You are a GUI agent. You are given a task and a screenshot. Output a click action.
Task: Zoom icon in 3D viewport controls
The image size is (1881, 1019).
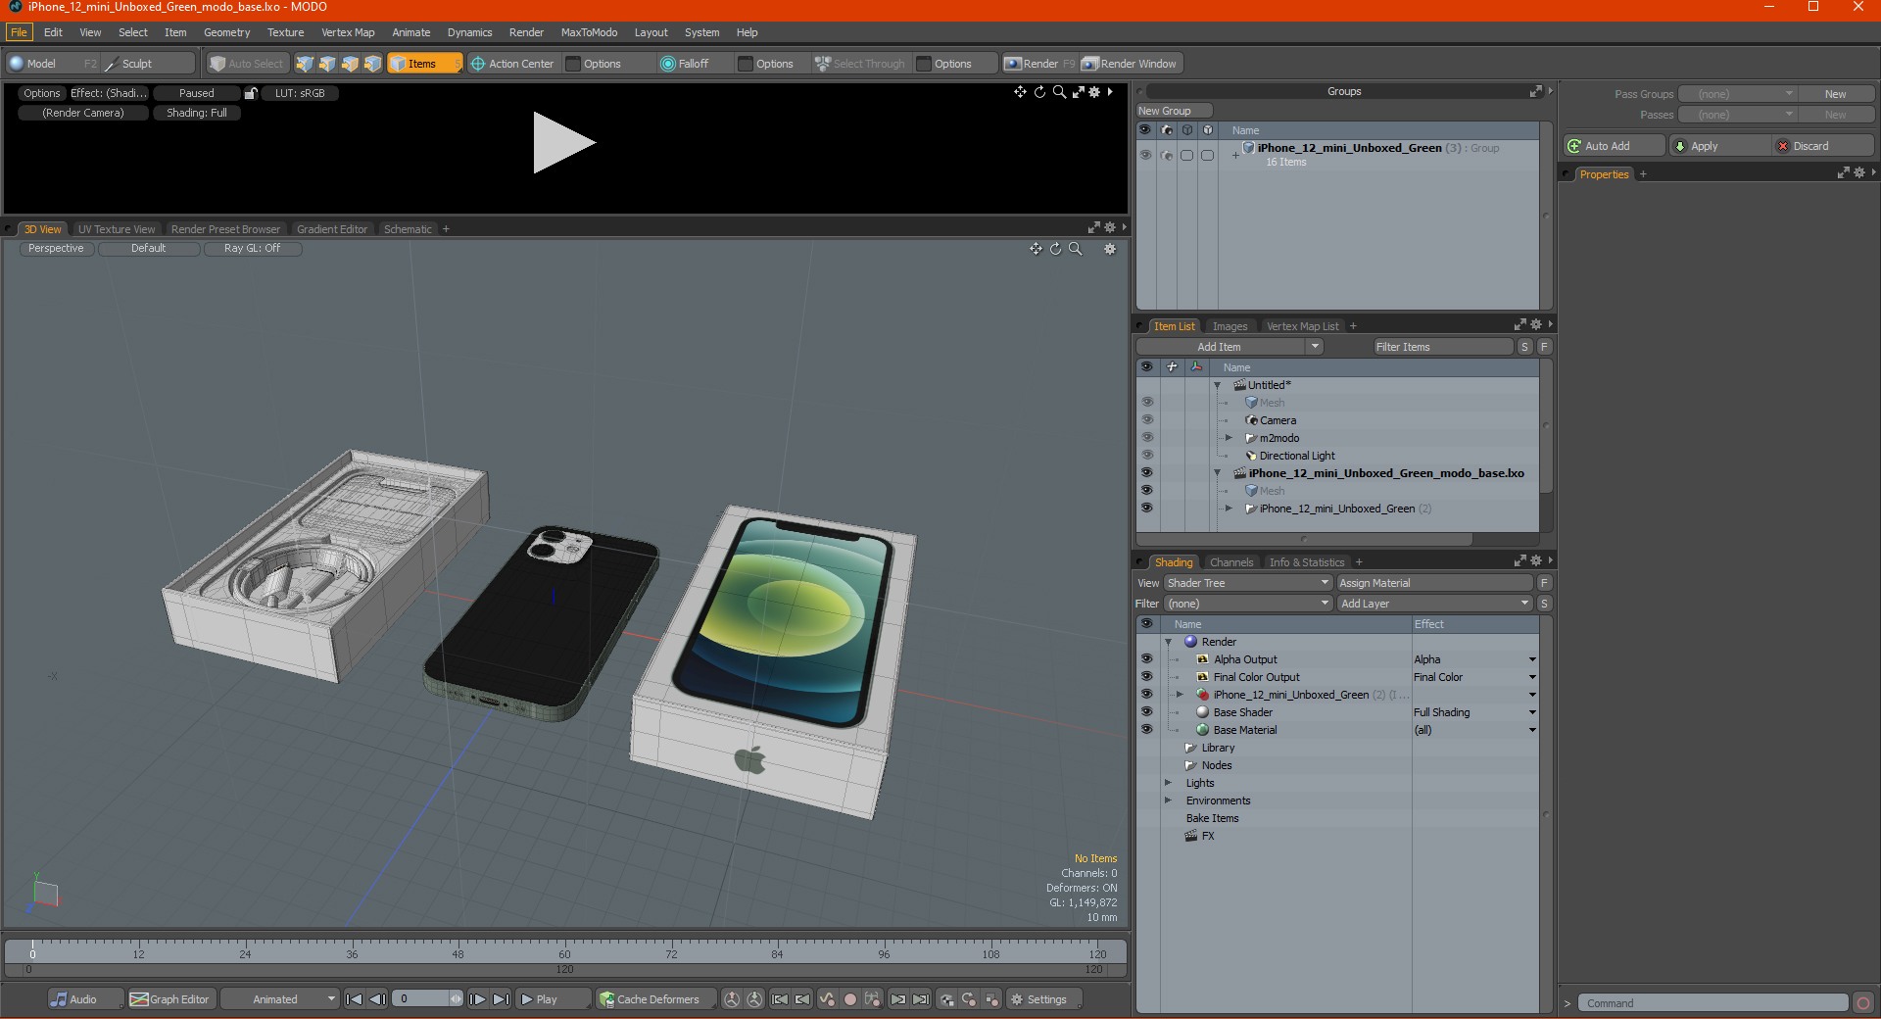coord(1076,249)
